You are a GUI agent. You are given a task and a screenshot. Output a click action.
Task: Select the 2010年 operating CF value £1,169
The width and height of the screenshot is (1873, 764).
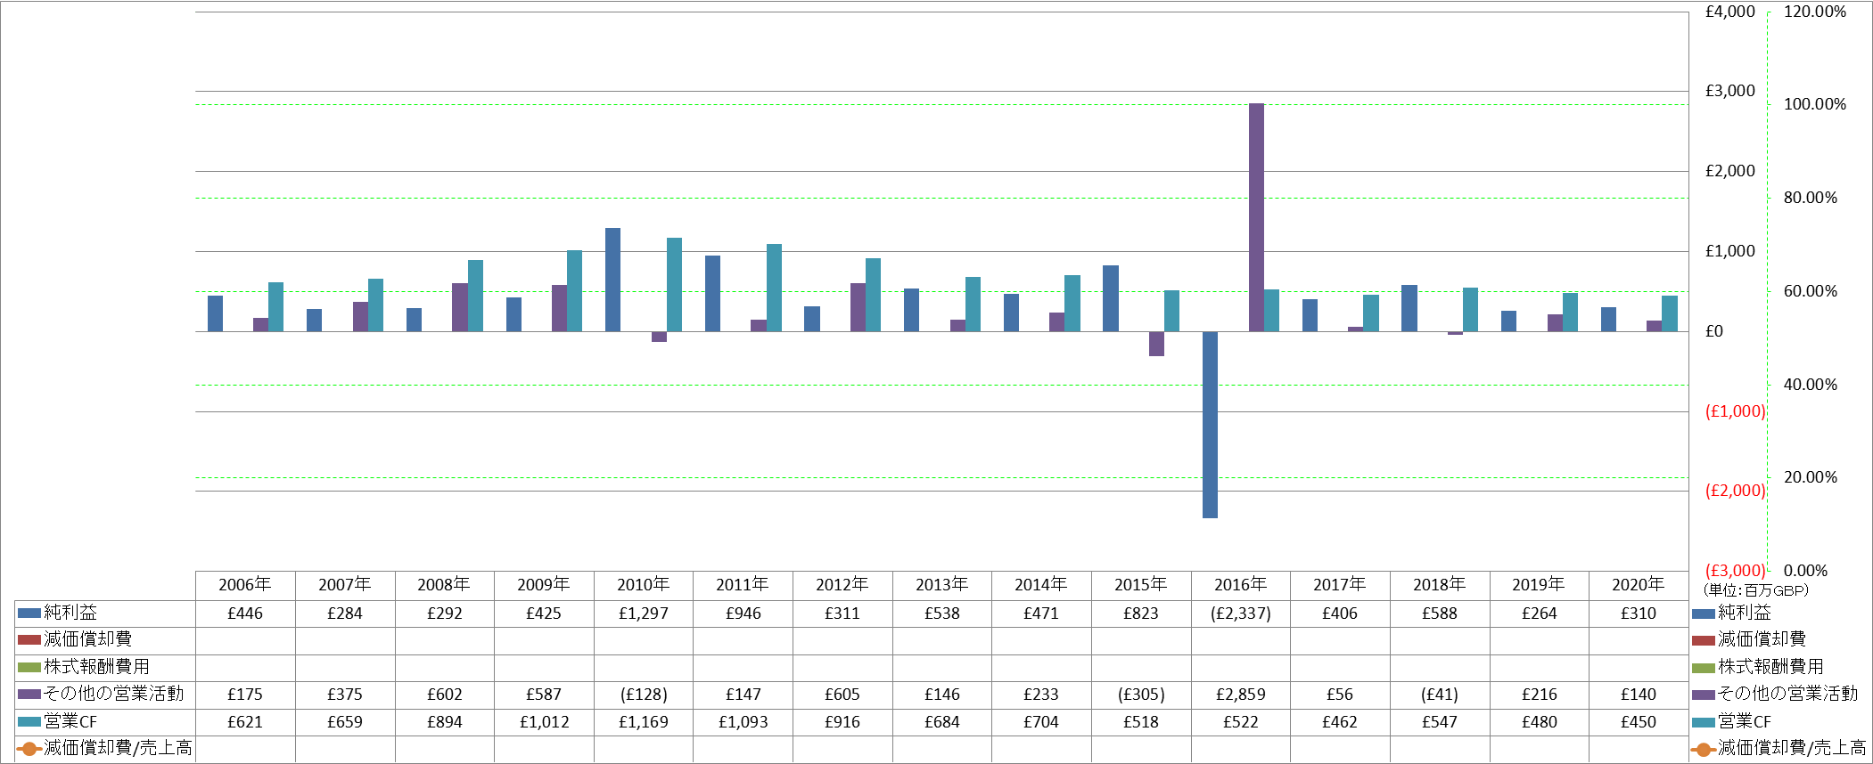click(643, 722)
